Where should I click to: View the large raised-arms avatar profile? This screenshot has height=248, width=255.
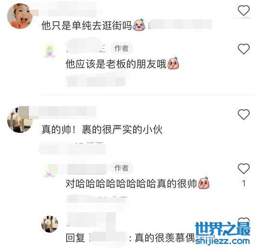[20, 120]
